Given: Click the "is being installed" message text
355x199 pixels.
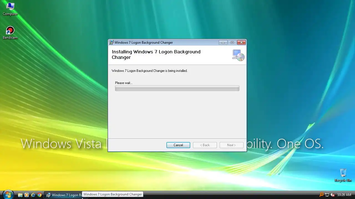Looking at the screenshot, I should (176, 71).
